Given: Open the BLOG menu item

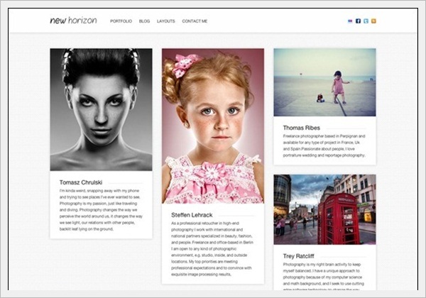Looking at the screenshot, I should click(144, 21).
